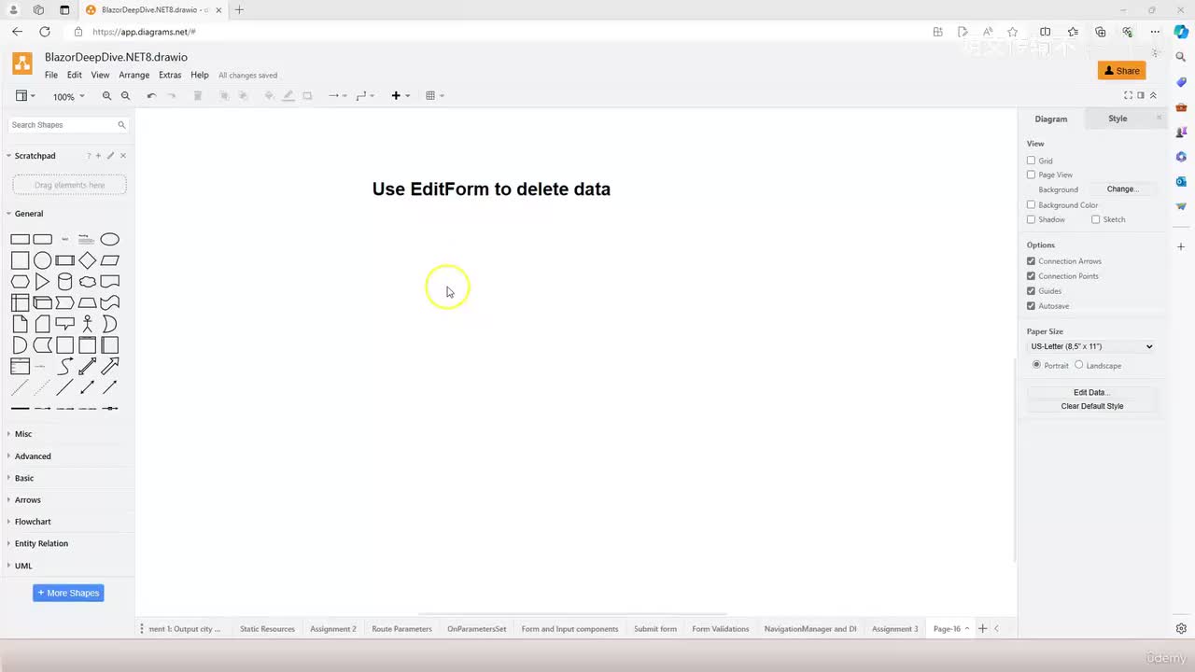
Task: Enable the Shadow checkbox
Action: [x=1031, y=219]
